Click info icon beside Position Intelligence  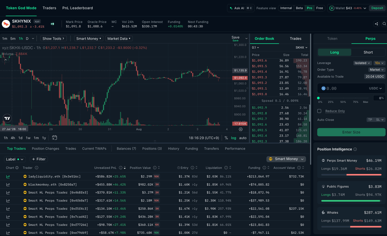[x=355, y=149]
